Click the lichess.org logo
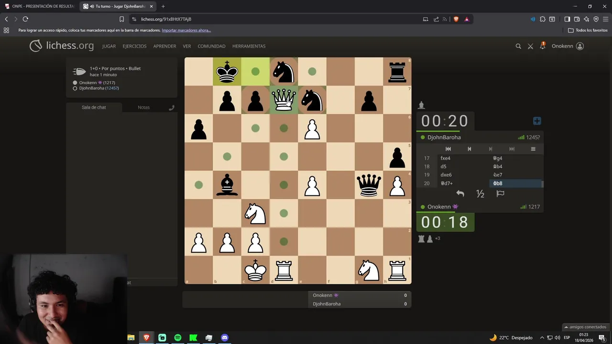The height and width of the screenshot is (344, 612). click(x=62, y=46)
